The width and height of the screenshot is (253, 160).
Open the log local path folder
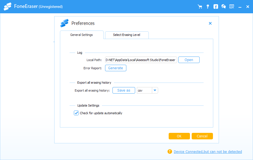(189, 60)
